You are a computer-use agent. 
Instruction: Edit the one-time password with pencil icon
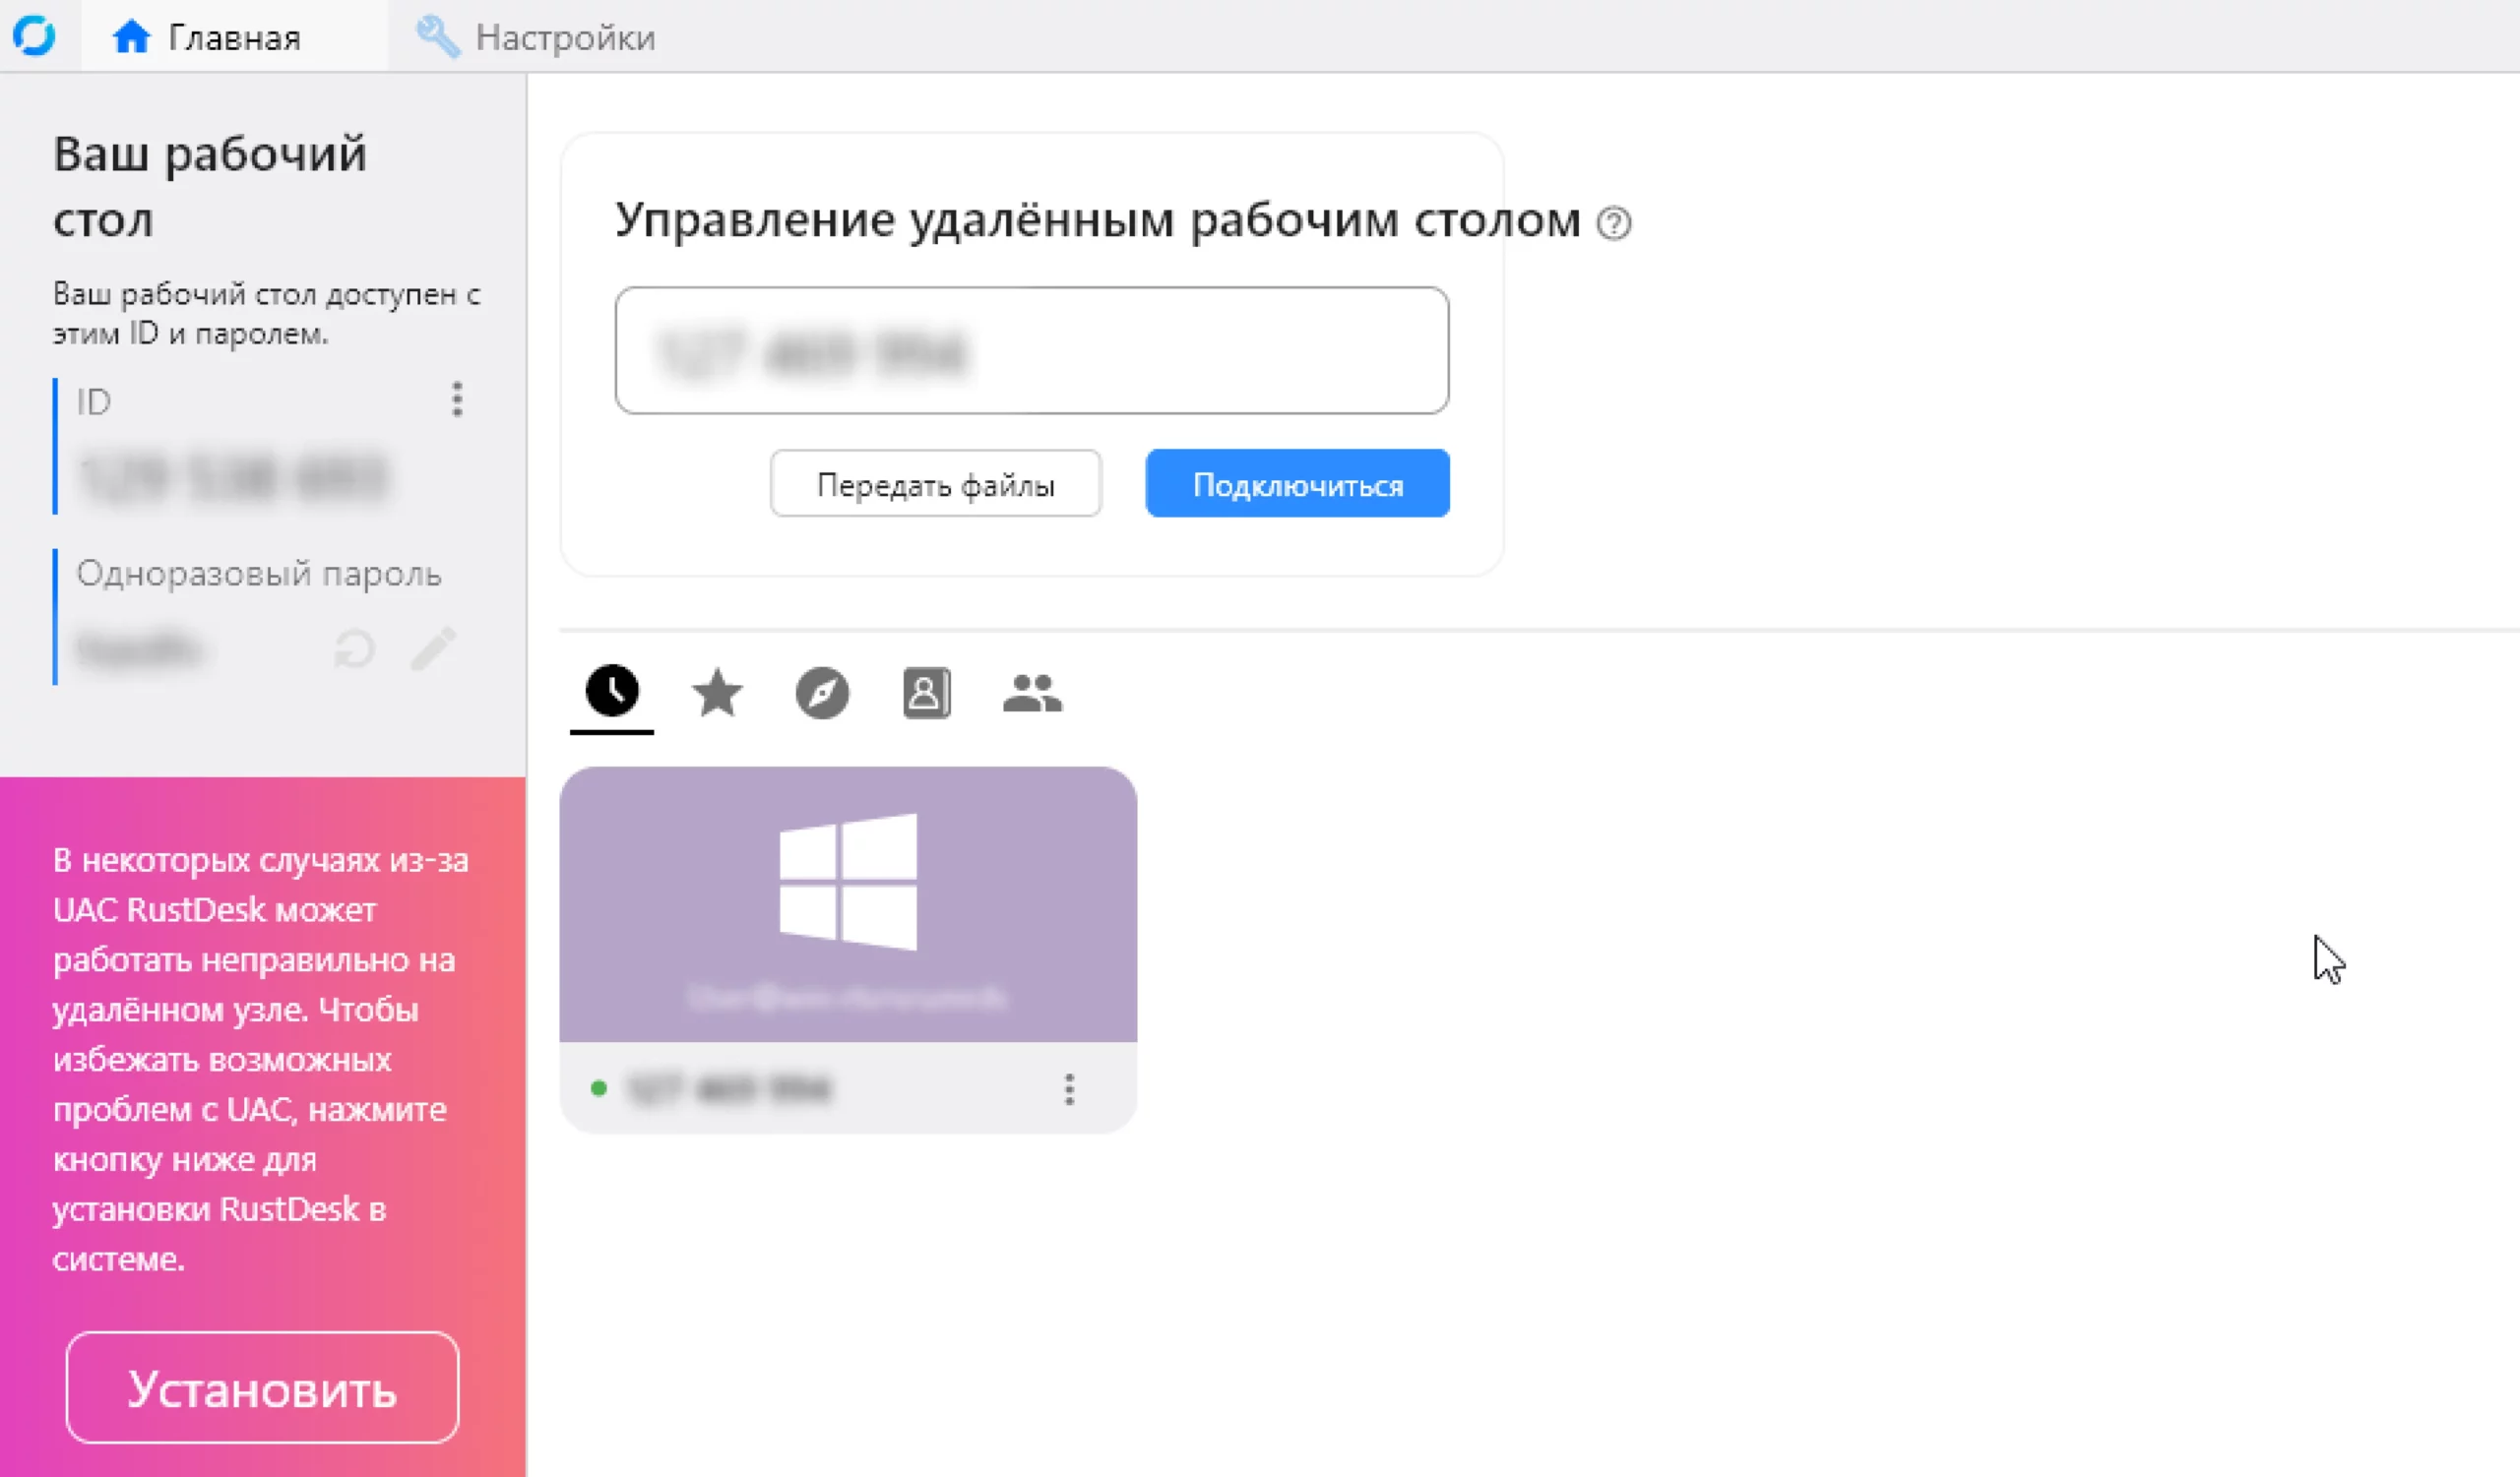click(434, 648)
